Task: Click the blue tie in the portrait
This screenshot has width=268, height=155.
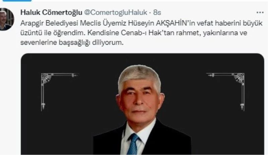Action: click(133, 144)
